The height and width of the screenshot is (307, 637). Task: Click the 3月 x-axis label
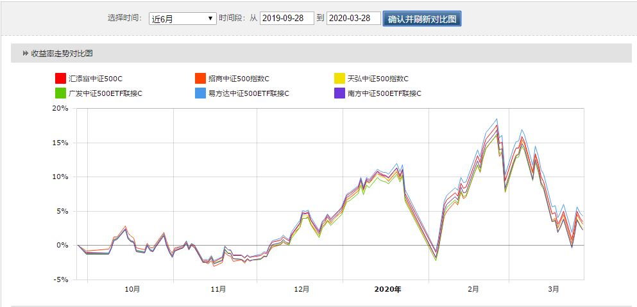554,289
